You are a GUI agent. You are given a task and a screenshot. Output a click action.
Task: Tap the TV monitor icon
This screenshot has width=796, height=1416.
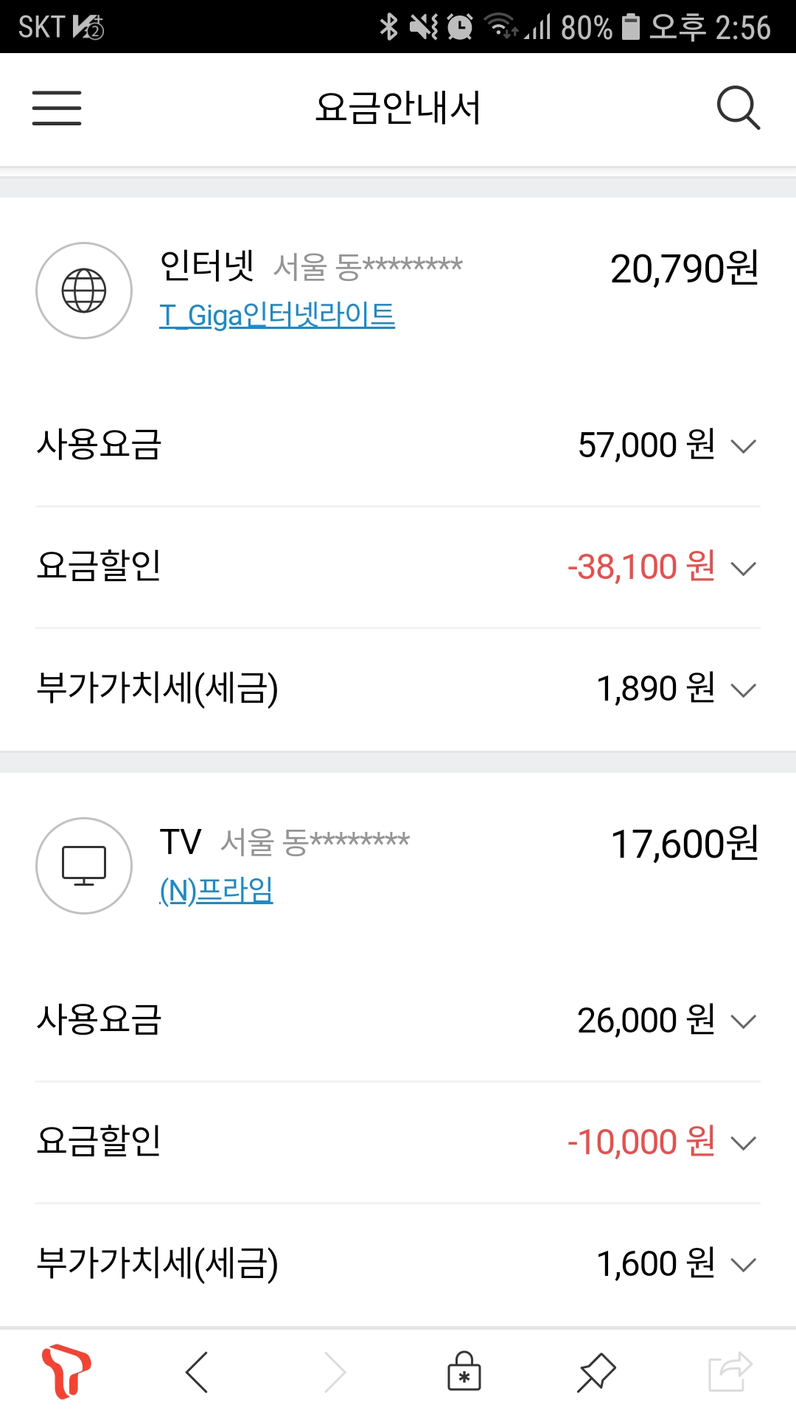84,865
